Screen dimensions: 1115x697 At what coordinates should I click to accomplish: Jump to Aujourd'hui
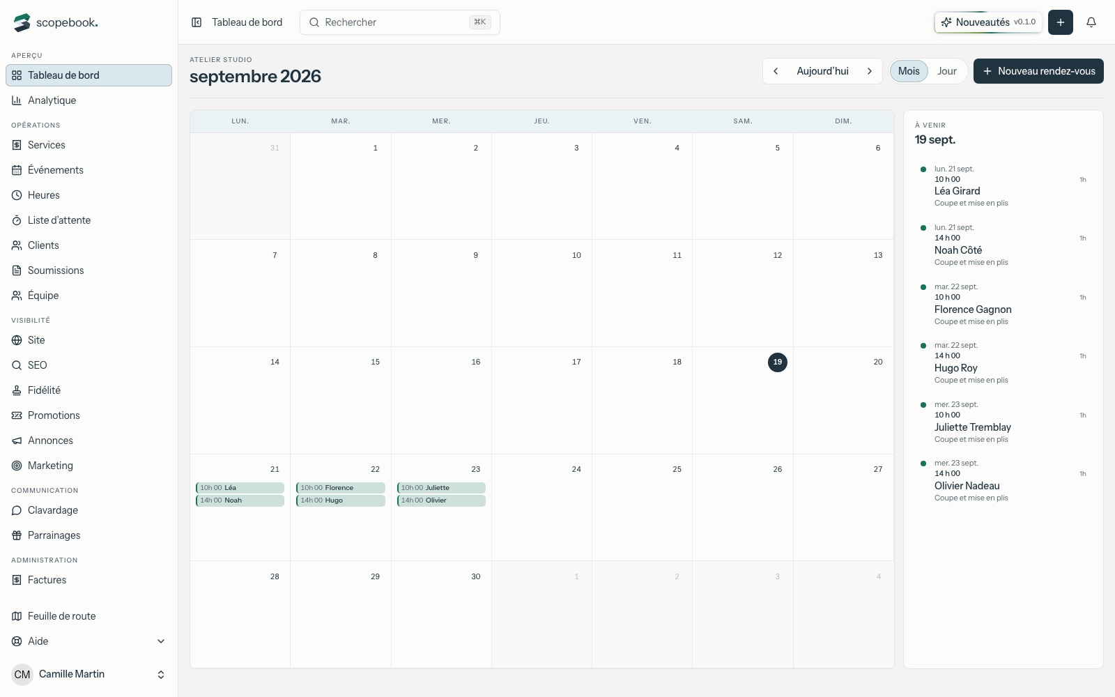[x=822, y=71]
